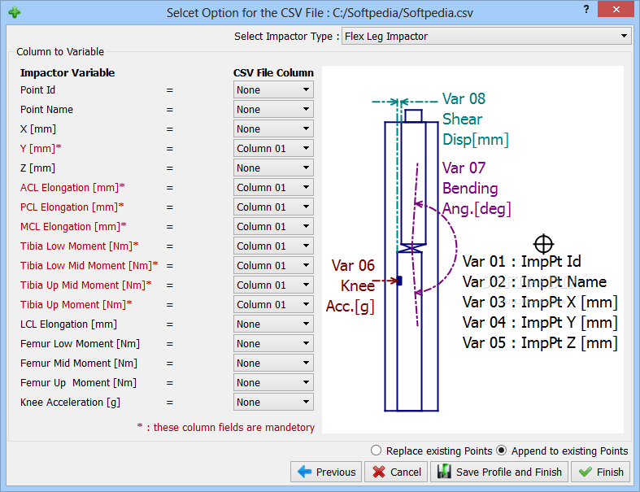Open the Tibia Up Moment column dropdown
This screenshot has width=640, height=492.
click(x=273, y=305)
